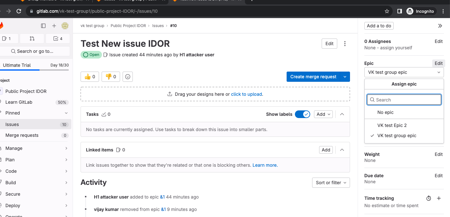Open Public Project IDOR in sidebar
The image size is (450, 217).
click(x=35, y=91)
